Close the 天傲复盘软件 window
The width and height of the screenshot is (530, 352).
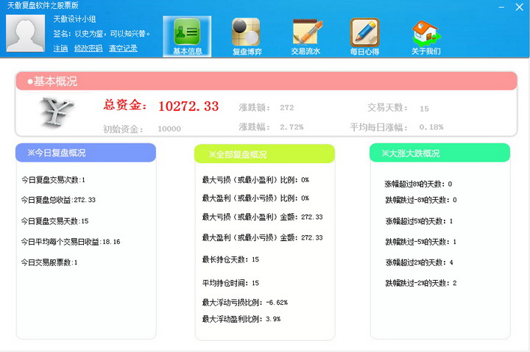click(520, 7)
